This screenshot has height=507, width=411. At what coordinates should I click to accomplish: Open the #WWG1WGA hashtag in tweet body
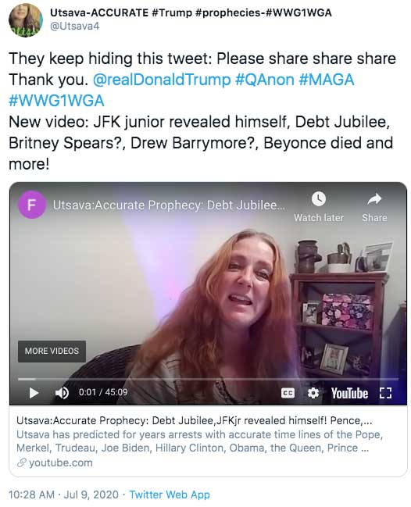coord(56,101)
